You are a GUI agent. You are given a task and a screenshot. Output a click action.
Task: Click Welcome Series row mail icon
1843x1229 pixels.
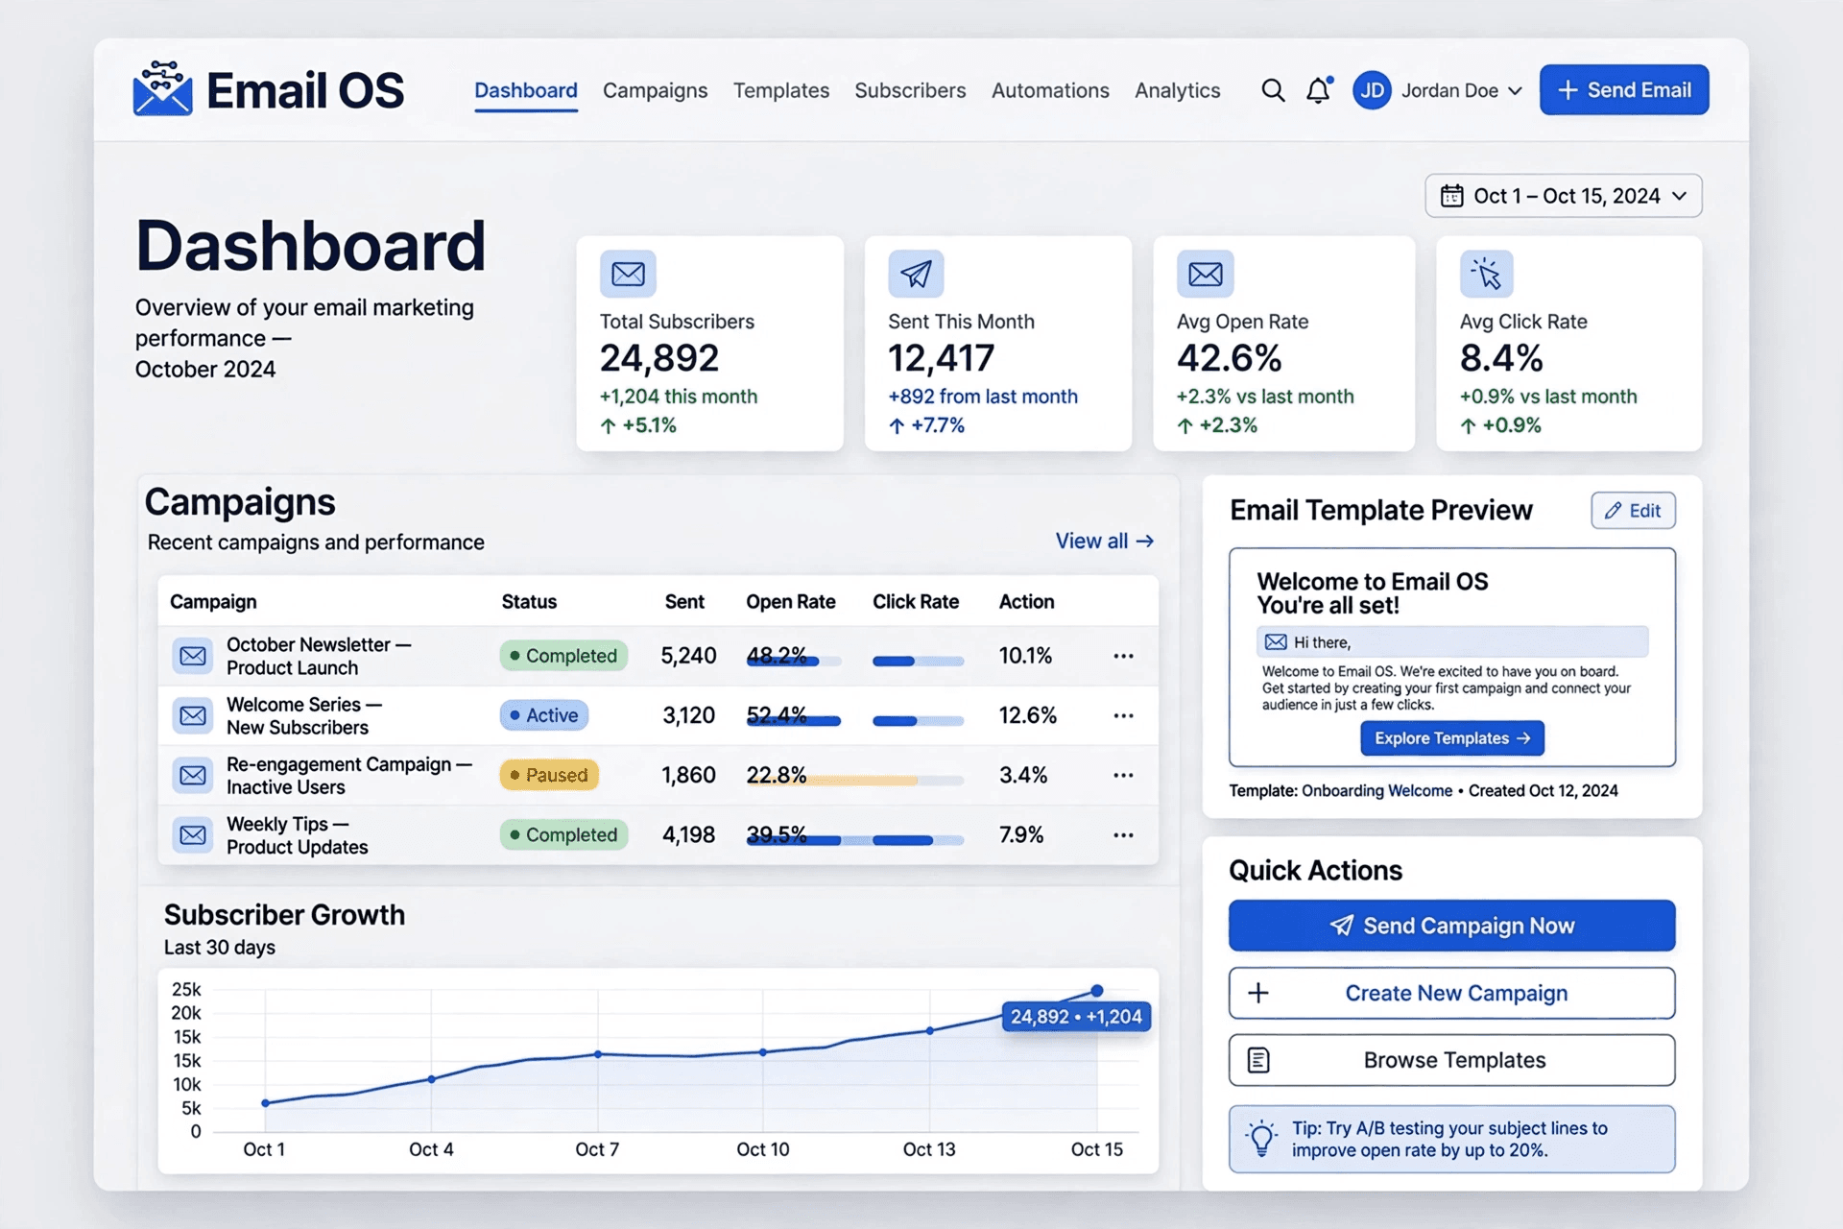click(193, 715)
